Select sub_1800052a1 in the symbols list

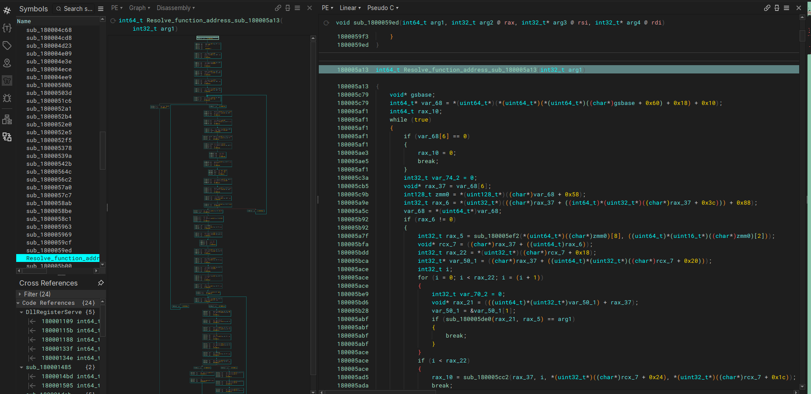(49, 109)
